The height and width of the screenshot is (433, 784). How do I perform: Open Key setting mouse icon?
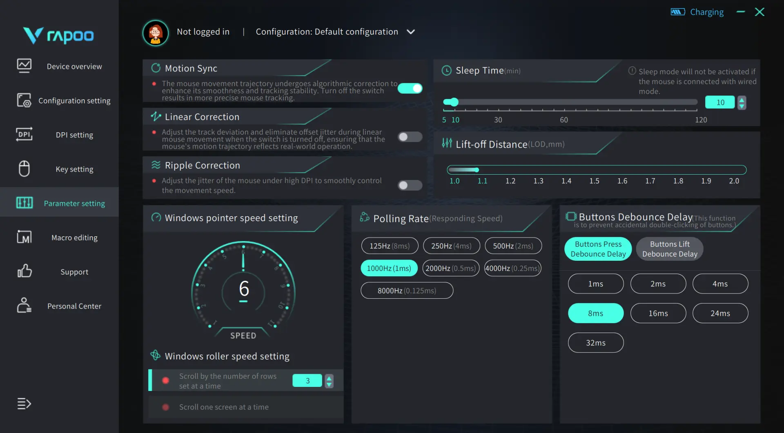[x=24, y=169]
